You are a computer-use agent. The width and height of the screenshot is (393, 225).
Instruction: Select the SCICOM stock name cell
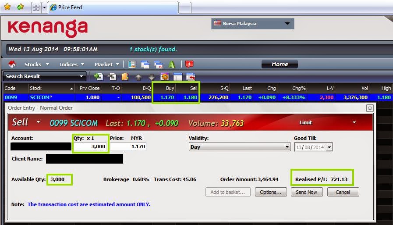[x=41, y=97]
